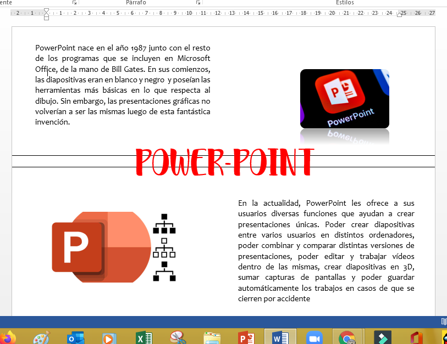The image size is (447, 344).
Task: Open Firefox from the taskbar
Action: (7, 338)
